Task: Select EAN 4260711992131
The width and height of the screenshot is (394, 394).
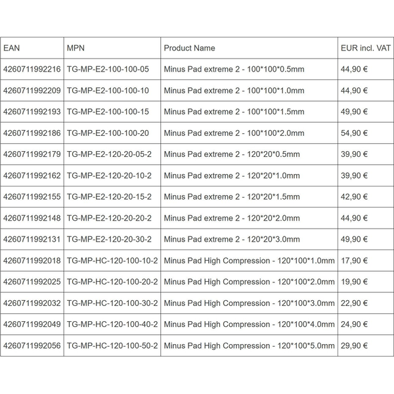Action: [32, 239]
